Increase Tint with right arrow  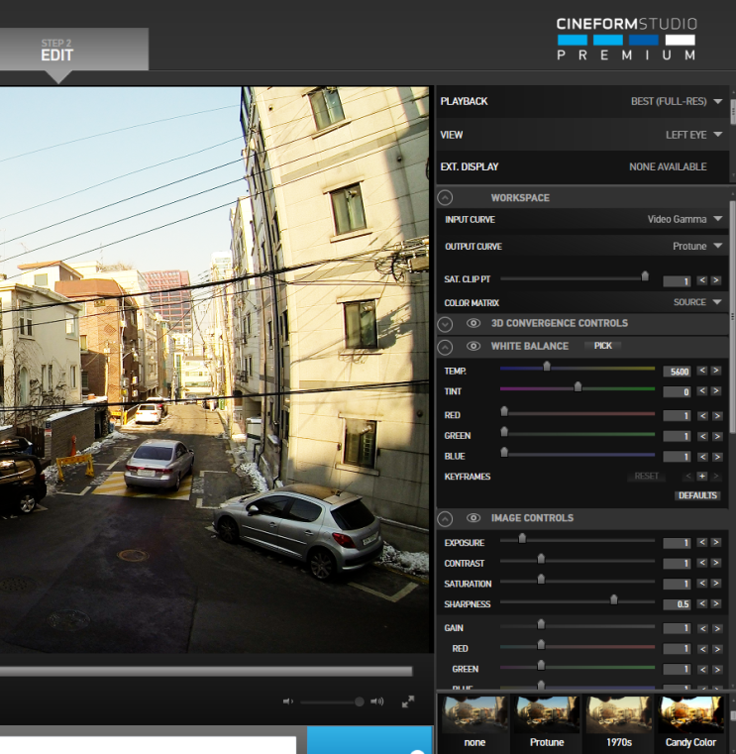tap(716, 391)
